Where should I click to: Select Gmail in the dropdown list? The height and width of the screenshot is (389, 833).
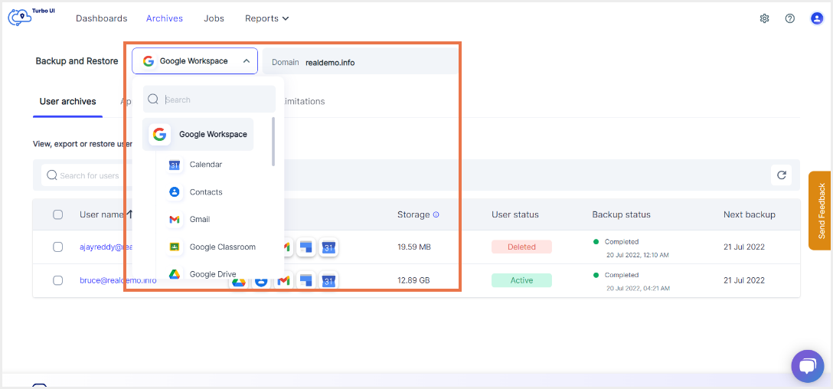[x=200, y=219]
